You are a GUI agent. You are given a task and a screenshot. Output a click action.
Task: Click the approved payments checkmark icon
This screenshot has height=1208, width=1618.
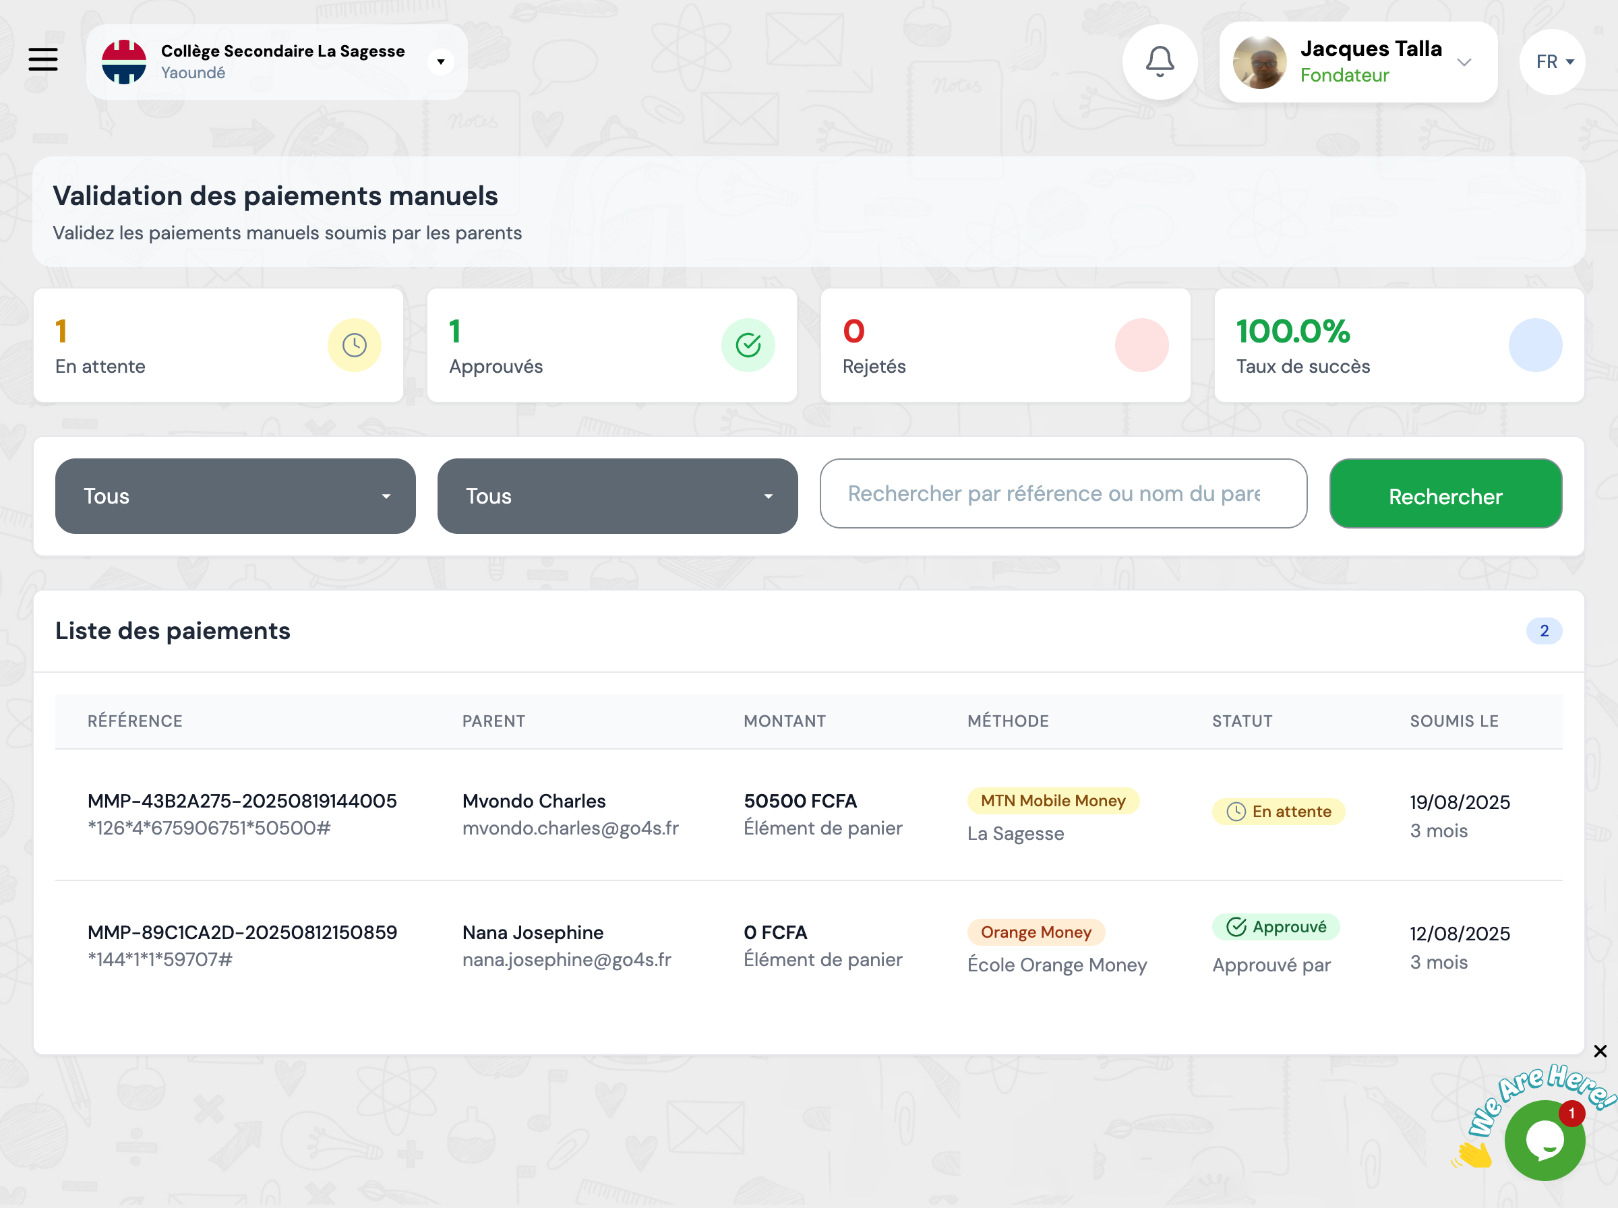[x=748, y=344]
